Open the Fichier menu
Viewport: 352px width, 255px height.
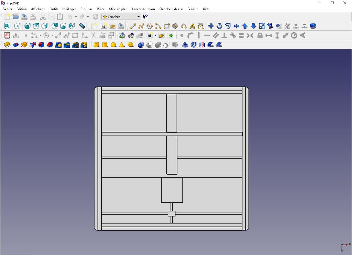point(8,9)
